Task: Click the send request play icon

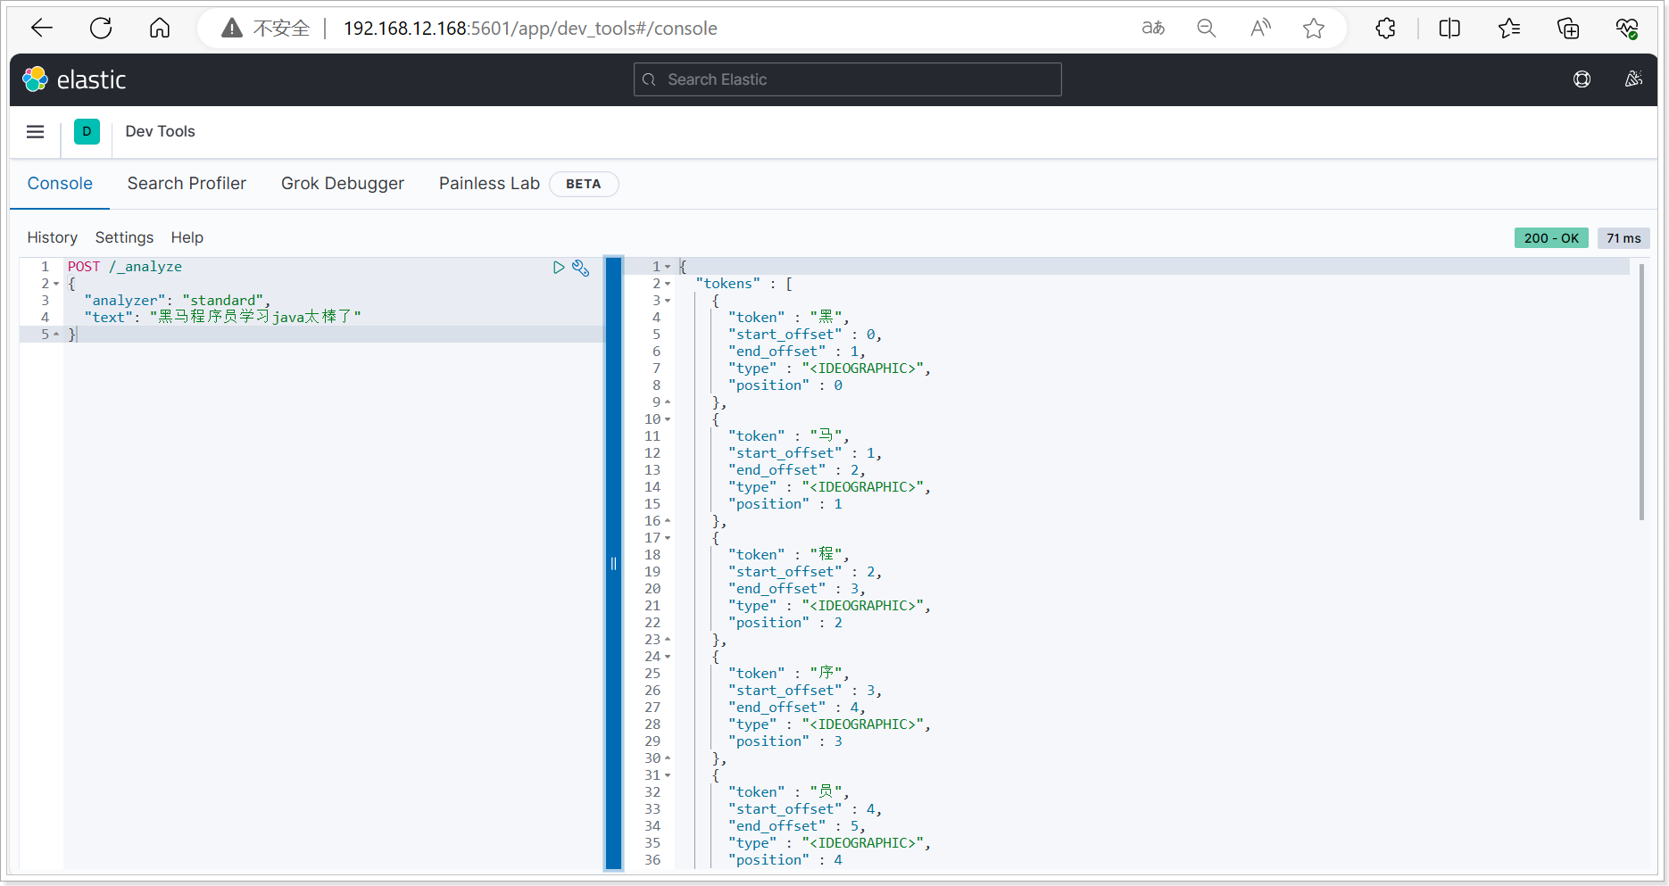Action: [x=559, y=268]
